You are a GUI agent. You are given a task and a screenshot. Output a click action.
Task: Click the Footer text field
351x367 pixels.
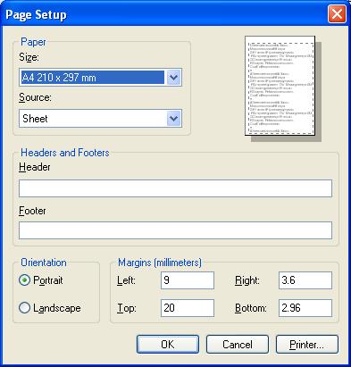175,230
